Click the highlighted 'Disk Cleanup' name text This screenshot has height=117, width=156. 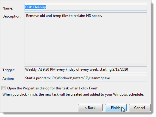pyautogui.click(x=35, y=7)
